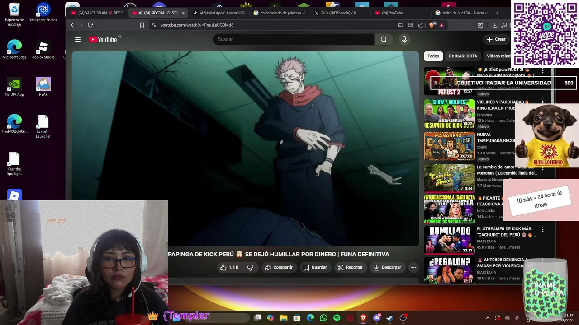Viewport: 579px width, 325px height.
Task: Open Axeso5 Launcher desktop icon
Action: (x=43, y=126)
